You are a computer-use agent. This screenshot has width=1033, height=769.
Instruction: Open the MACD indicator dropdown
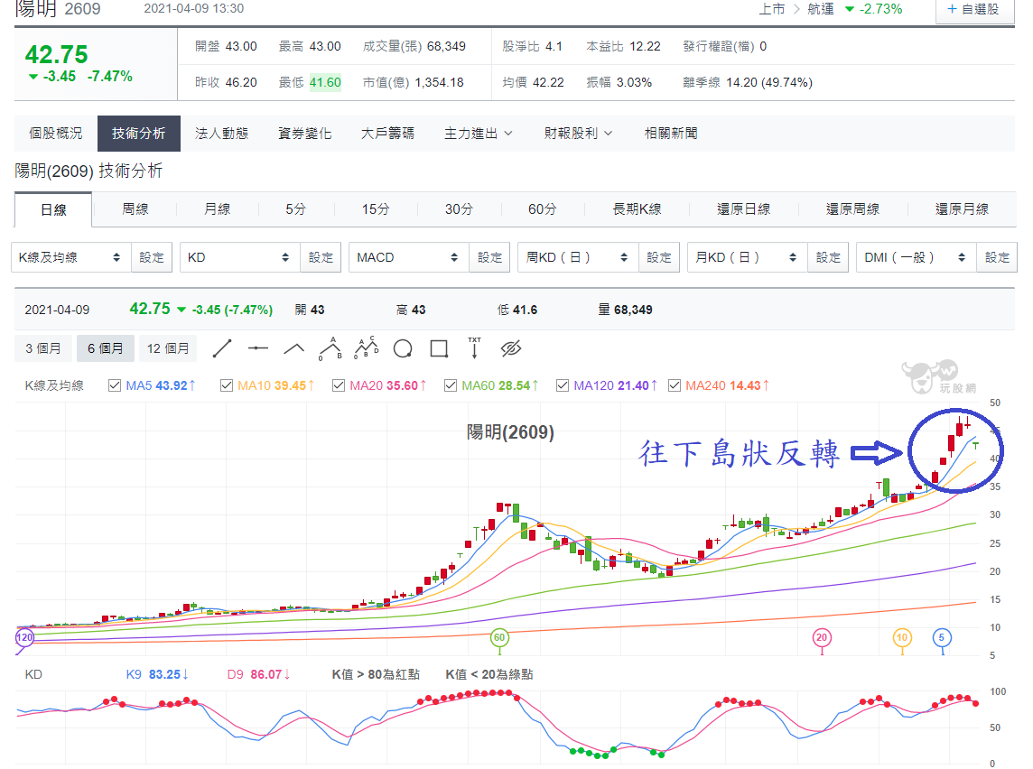pyautogui.click(x=408, y=257)
